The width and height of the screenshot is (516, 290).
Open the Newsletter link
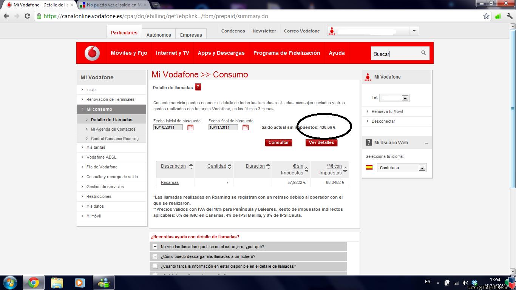click(x=264, y=31)
